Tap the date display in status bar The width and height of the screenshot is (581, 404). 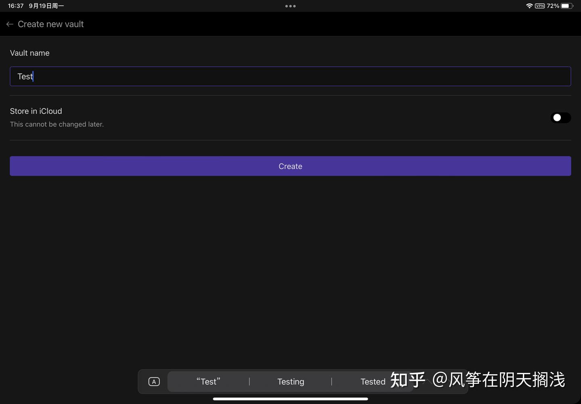pos(46,6)
